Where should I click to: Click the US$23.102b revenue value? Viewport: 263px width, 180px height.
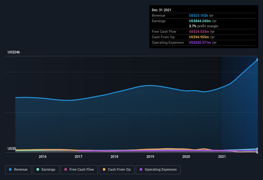point(198,15)
